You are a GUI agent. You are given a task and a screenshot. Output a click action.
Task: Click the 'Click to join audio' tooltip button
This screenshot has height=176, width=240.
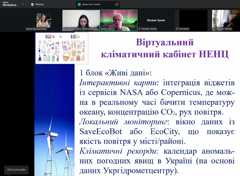[x=16, y=170]
